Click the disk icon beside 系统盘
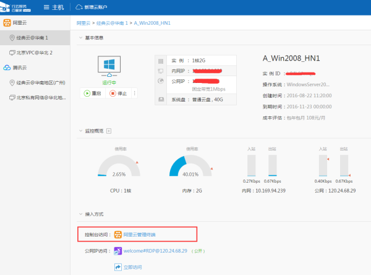371x275 pixels. click(x=161, y=99)
